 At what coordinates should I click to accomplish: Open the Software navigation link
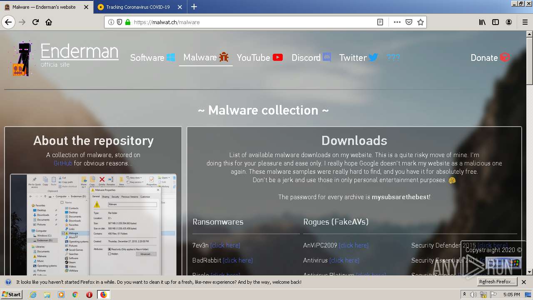[x=152, y=57]
